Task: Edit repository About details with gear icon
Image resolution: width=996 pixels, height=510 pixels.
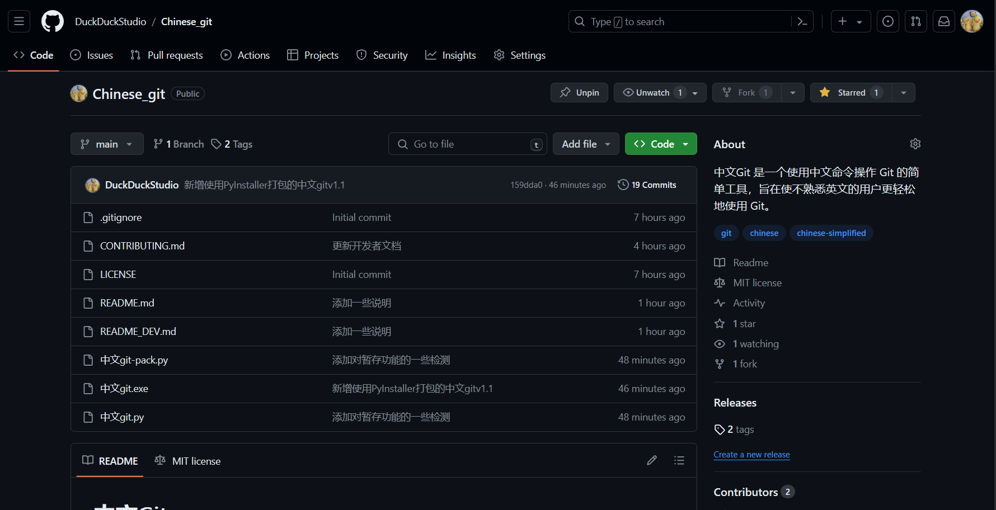Action: coord(915,144)
